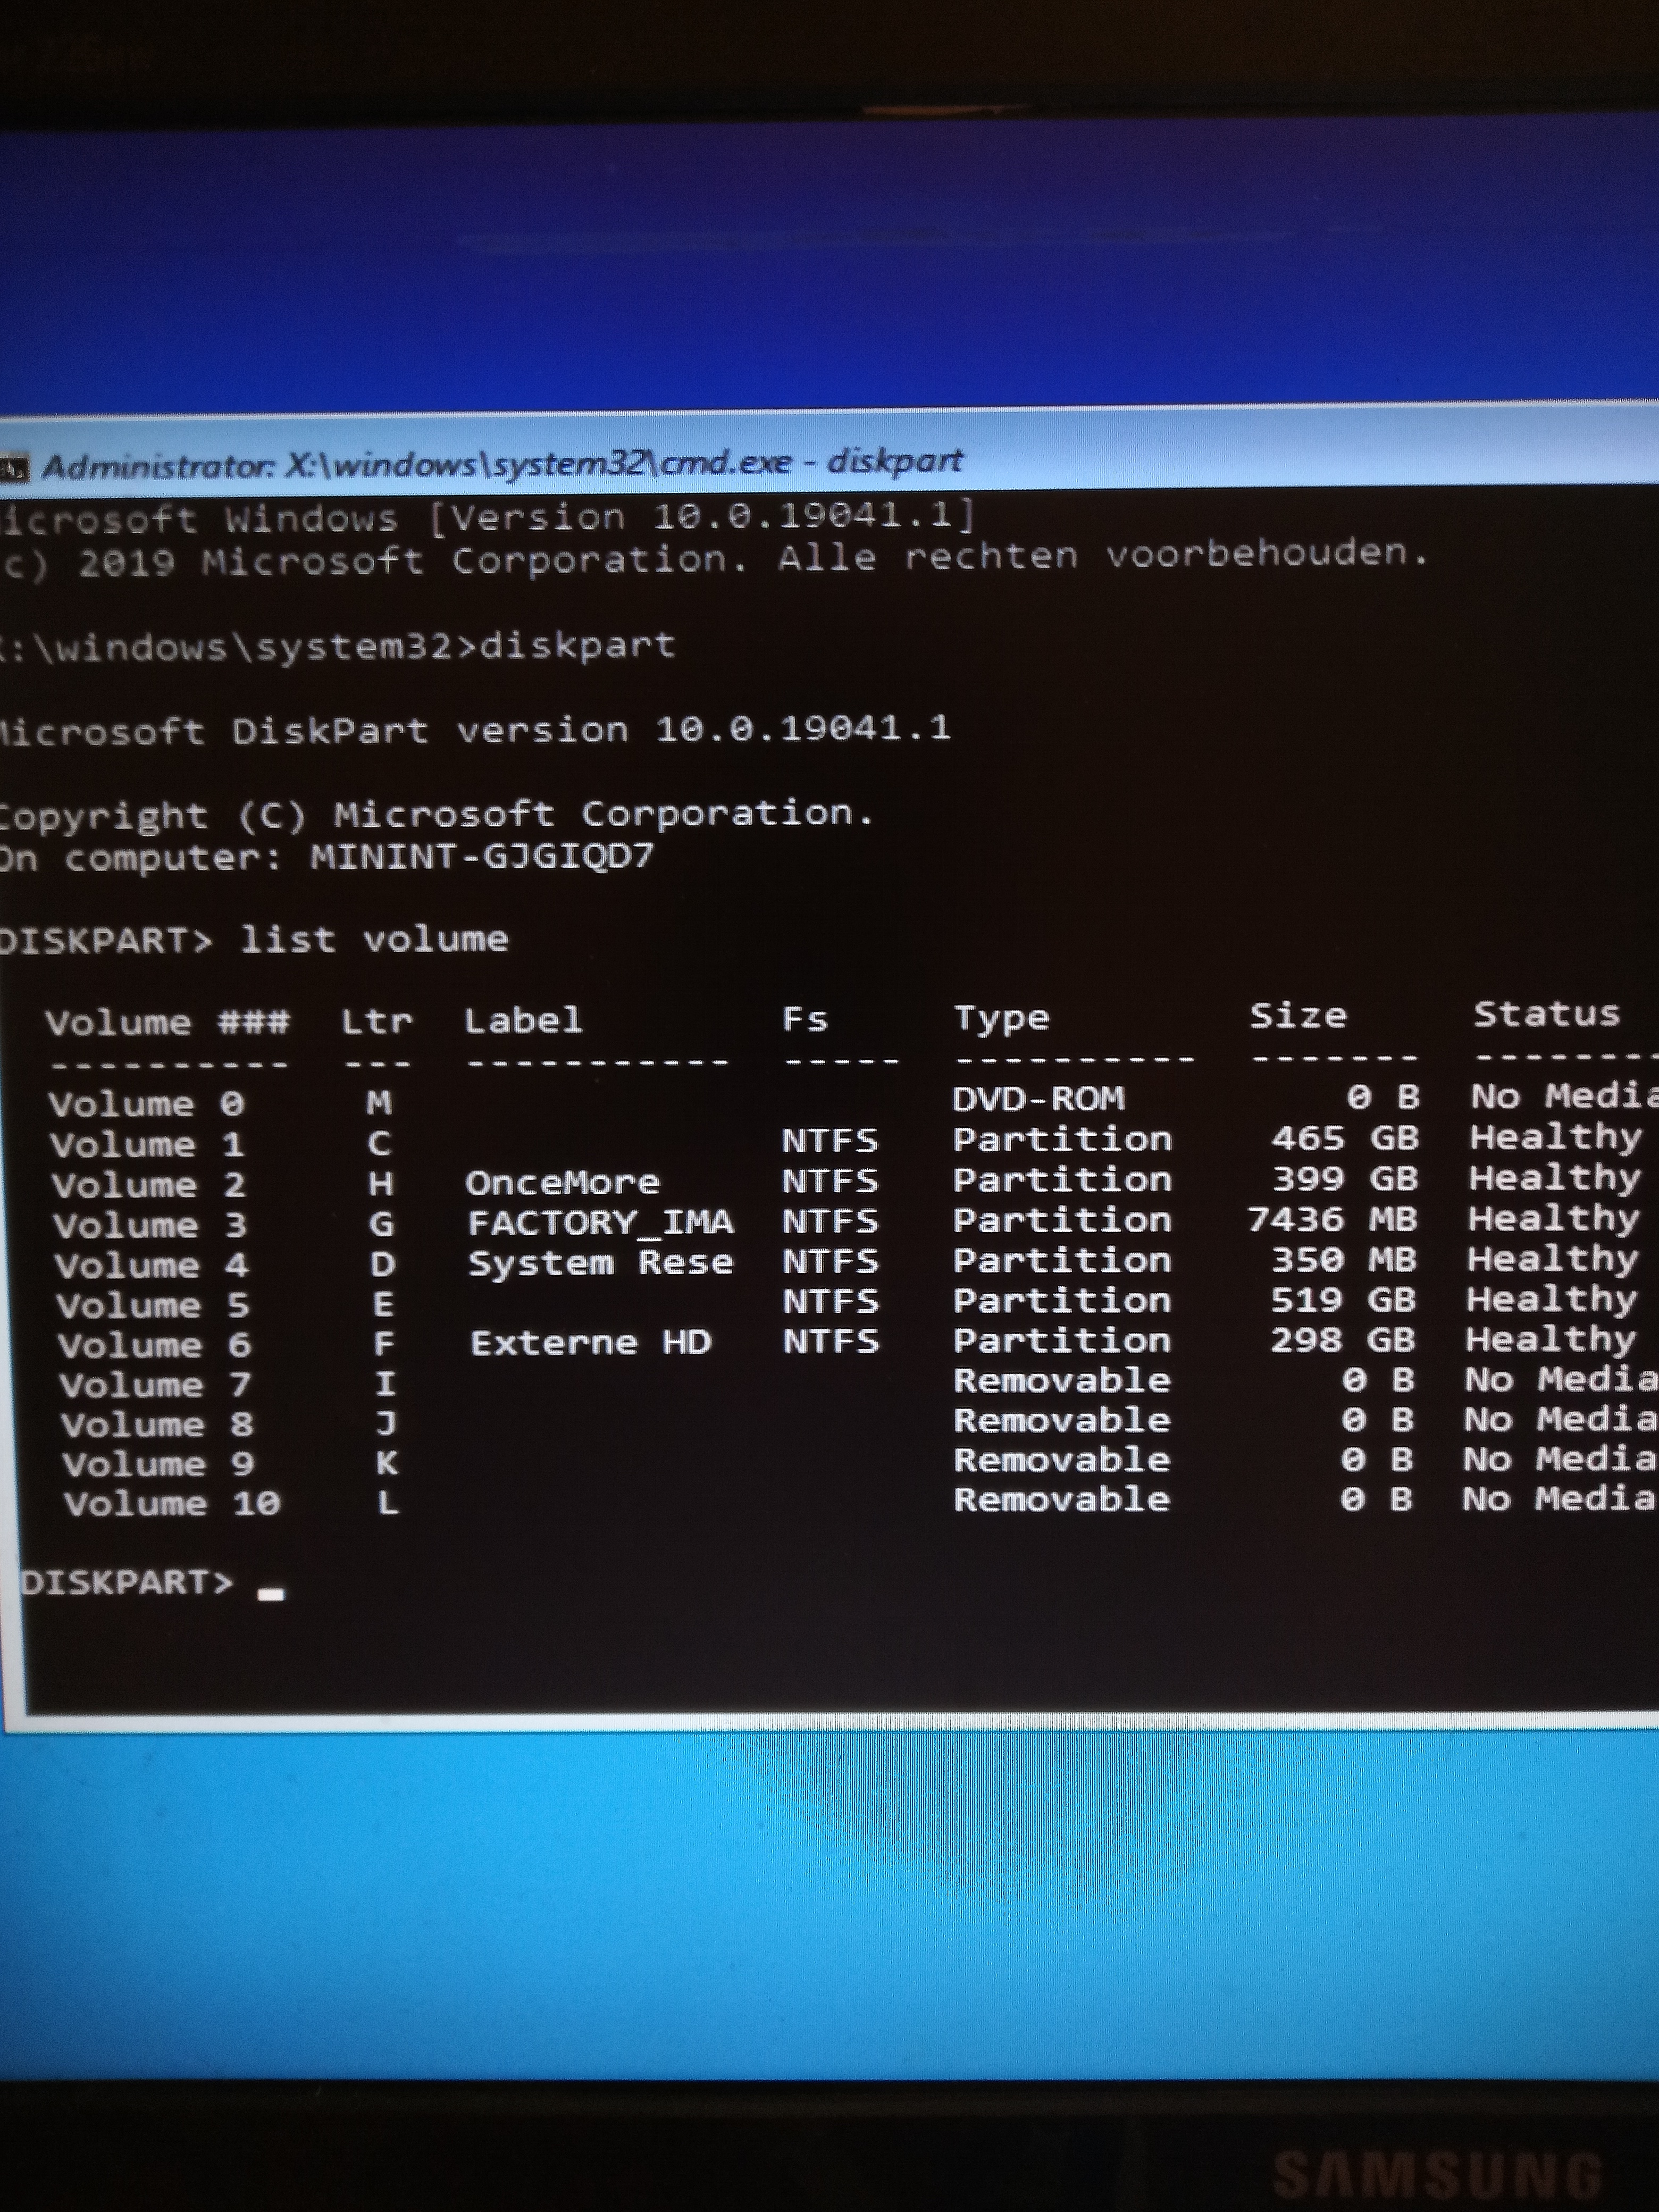The image size is (1659, 2212).
Task: Click the '465 GB' size value
Action: click(x=1345, y=1138)
